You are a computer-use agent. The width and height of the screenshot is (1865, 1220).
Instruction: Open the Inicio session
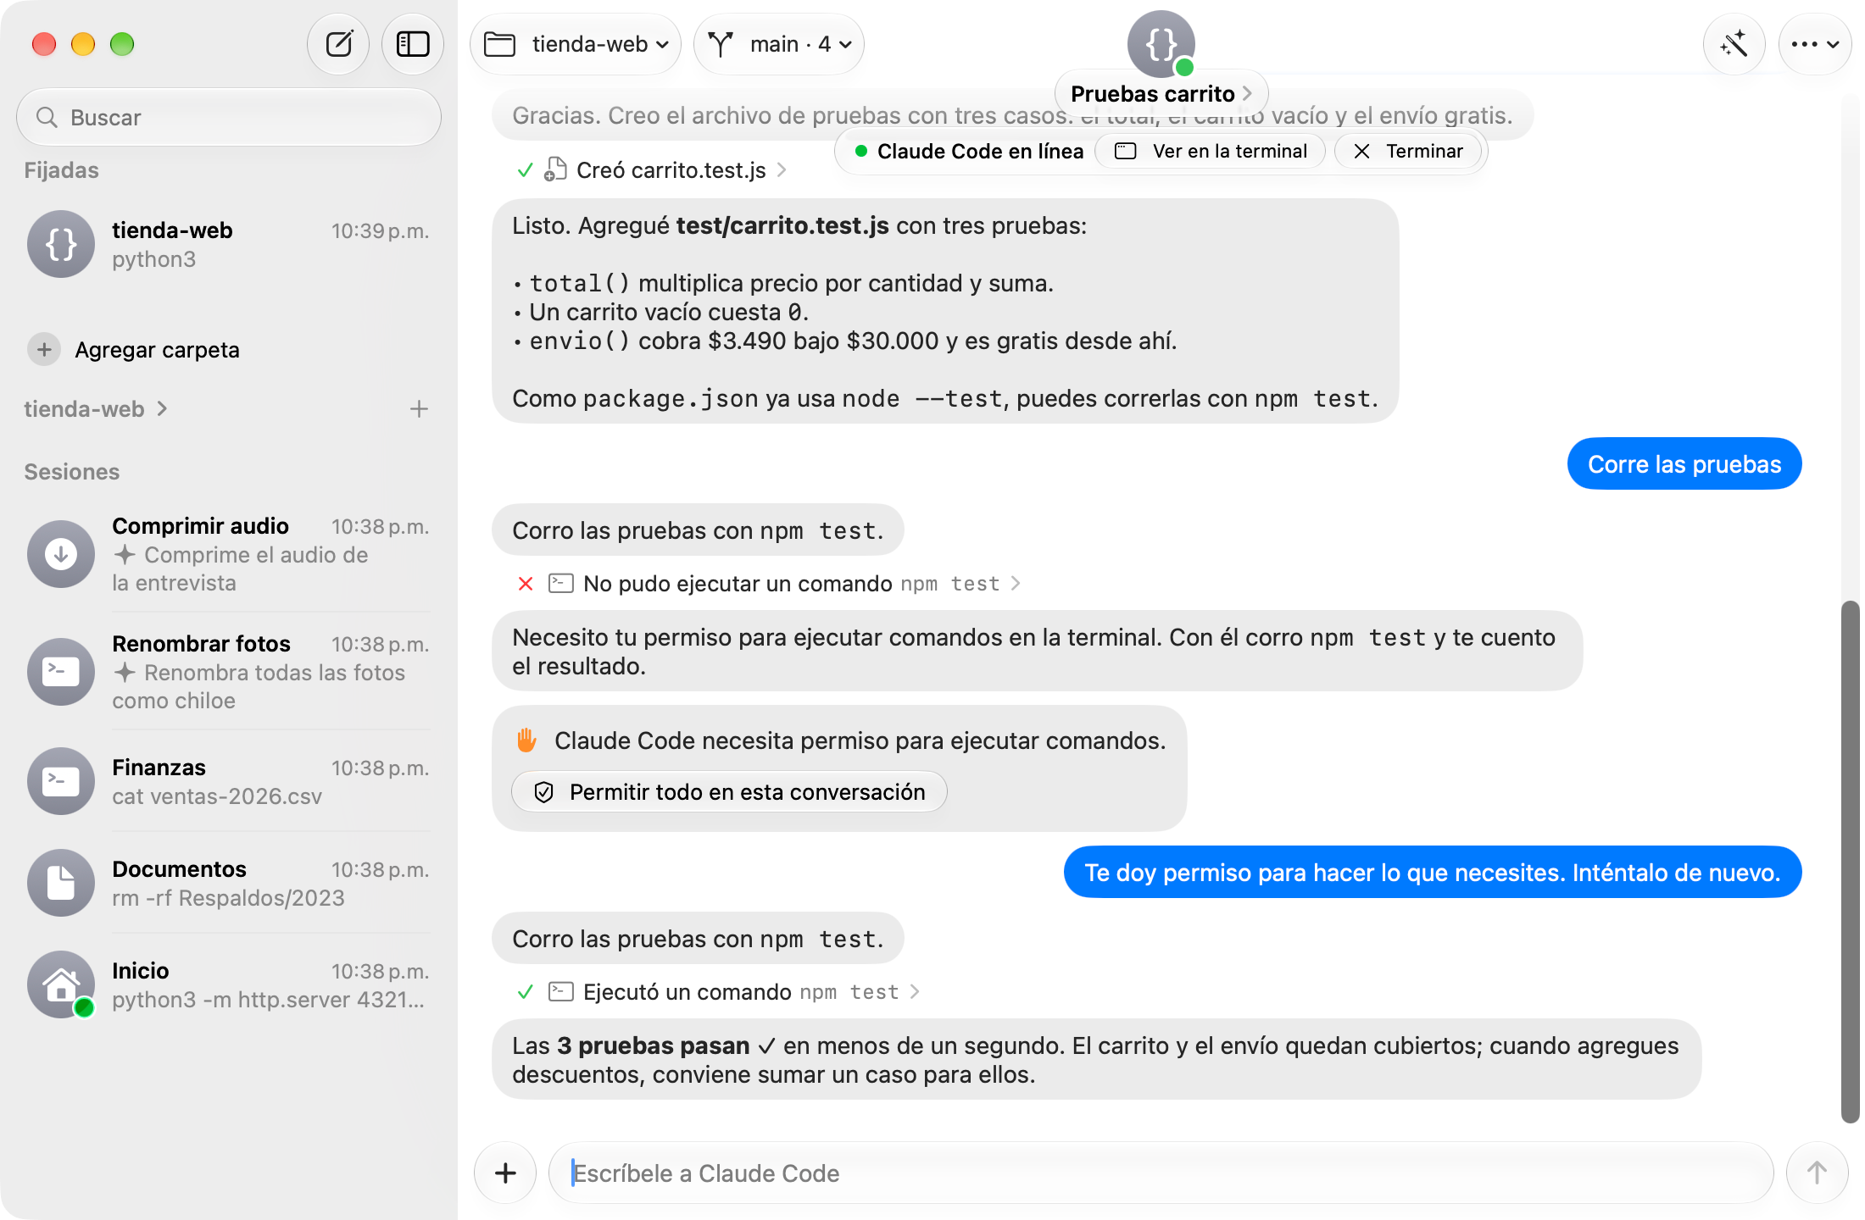click(229, 984)
